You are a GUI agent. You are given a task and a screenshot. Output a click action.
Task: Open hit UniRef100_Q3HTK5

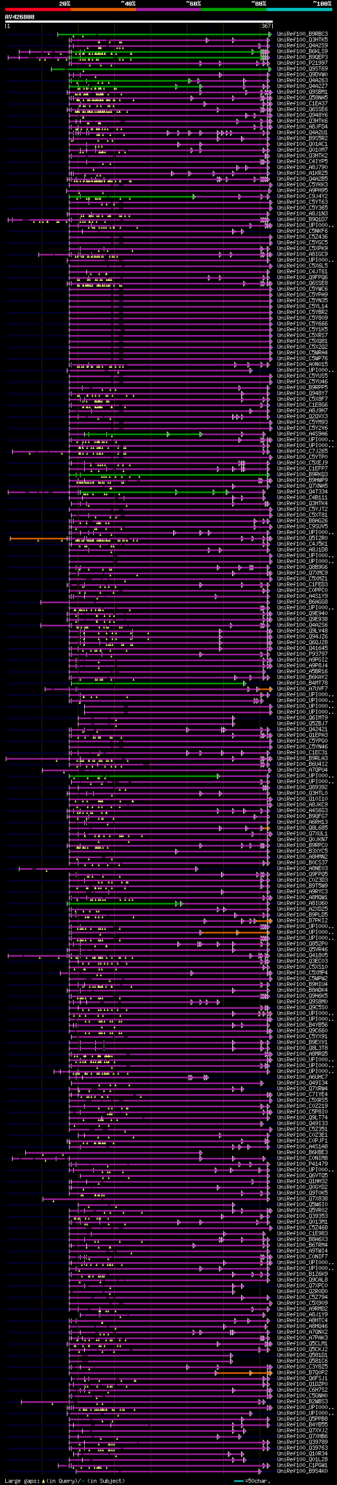(302, 40)
